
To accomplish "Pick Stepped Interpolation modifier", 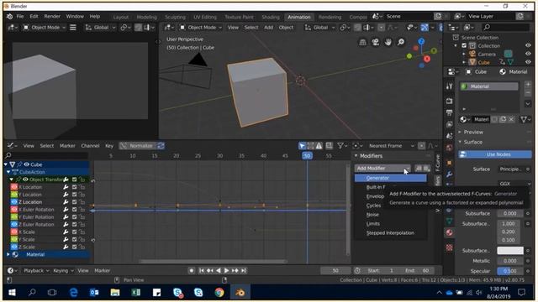I will [x=390, y=233].
